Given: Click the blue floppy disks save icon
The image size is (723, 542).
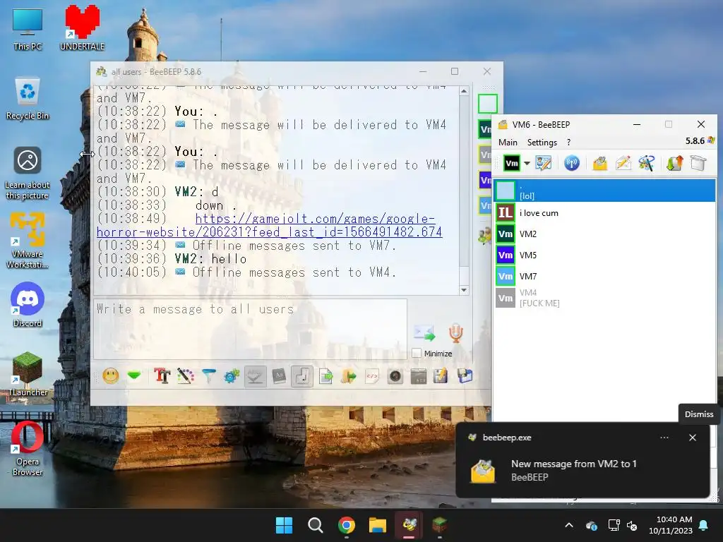Looking at the screenshot, I should 465,376.
